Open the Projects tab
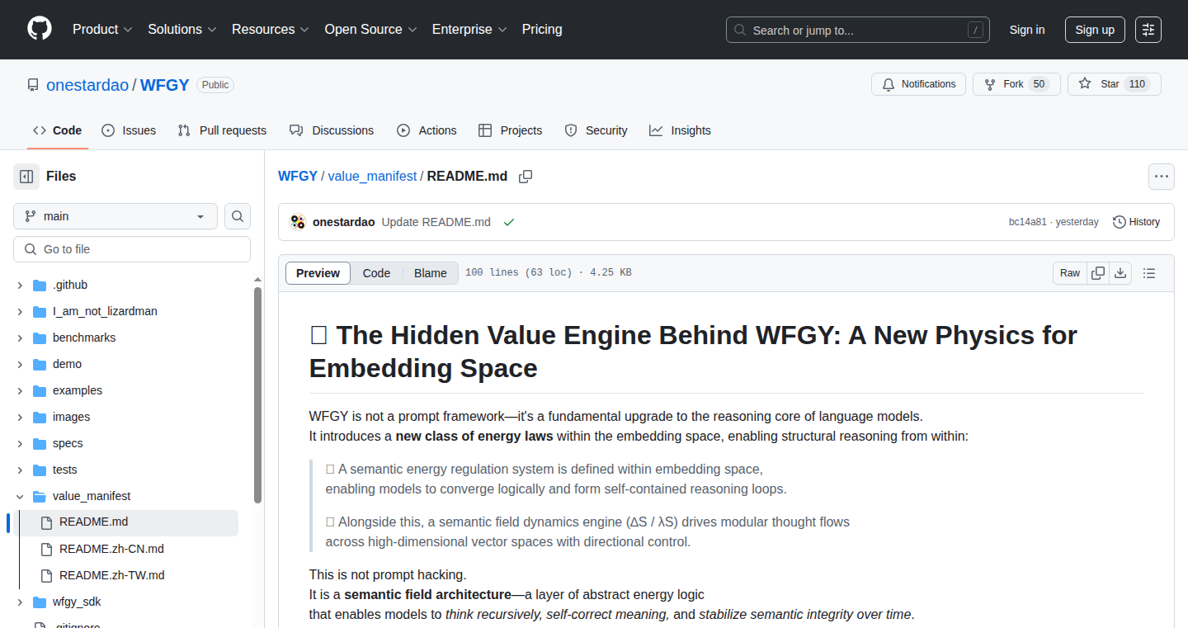Viewport: 1188px width, 628px height. pyautogui.click(x=511, y=130)
